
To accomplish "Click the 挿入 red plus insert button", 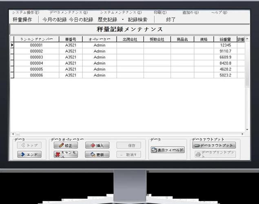I will tap(97, 145).
